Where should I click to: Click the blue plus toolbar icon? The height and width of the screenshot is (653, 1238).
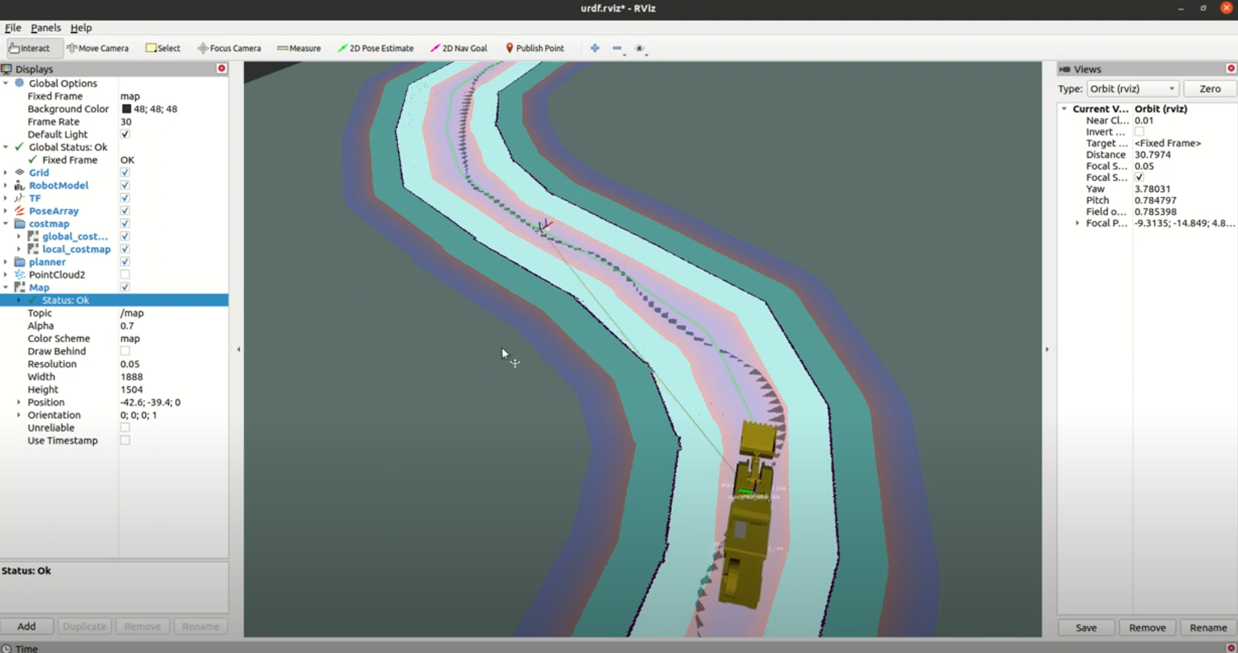595,48
